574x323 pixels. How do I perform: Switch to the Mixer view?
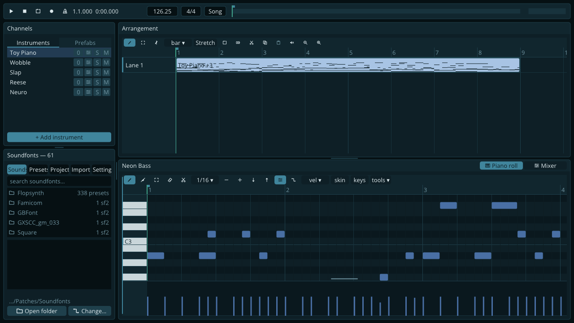point(545,166)
